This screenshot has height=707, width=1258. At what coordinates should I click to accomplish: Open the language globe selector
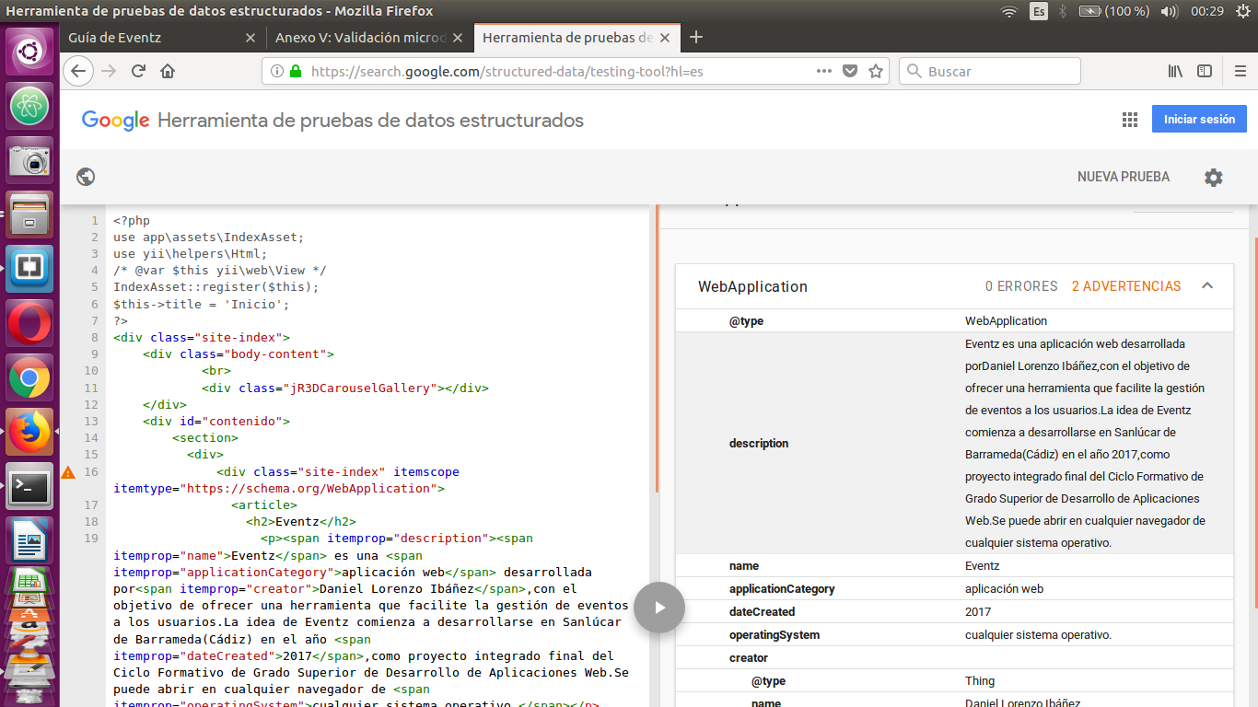tap(87, 178)
